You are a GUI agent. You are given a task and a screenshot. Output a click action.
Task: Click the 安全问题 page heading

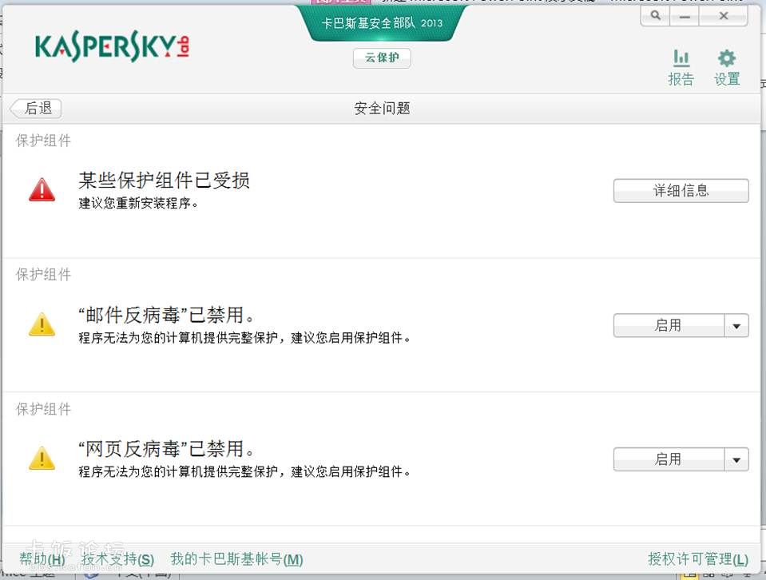click(382, 108)
